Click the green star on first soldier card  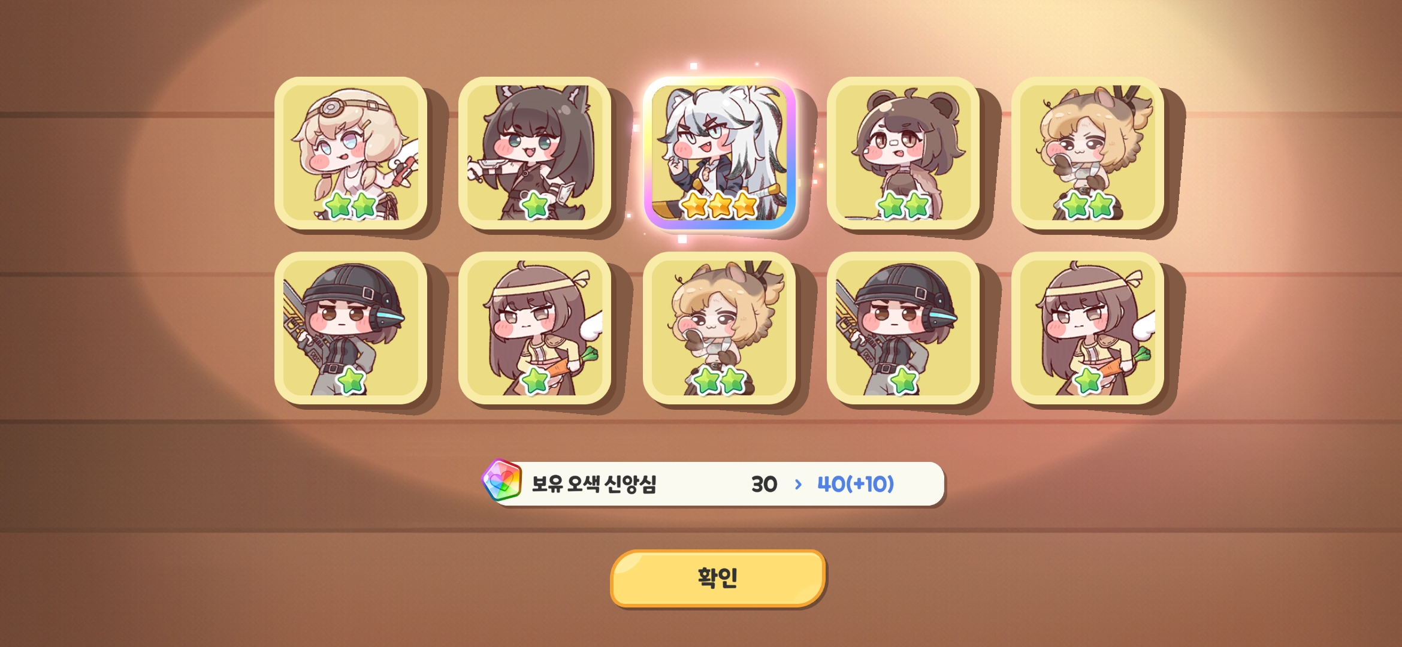point(352,381)
